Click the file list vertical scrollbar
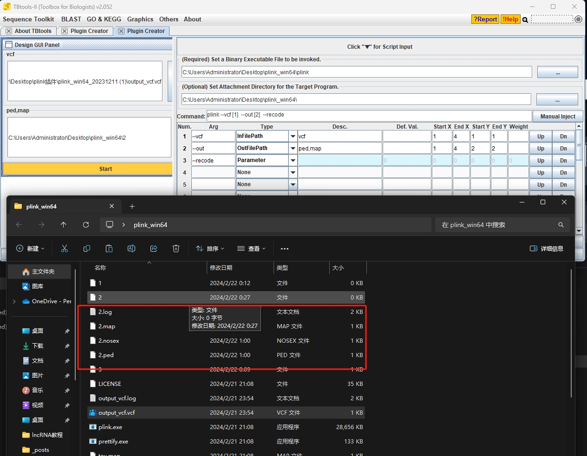The image size is (587, 456). tap(571, 334)
